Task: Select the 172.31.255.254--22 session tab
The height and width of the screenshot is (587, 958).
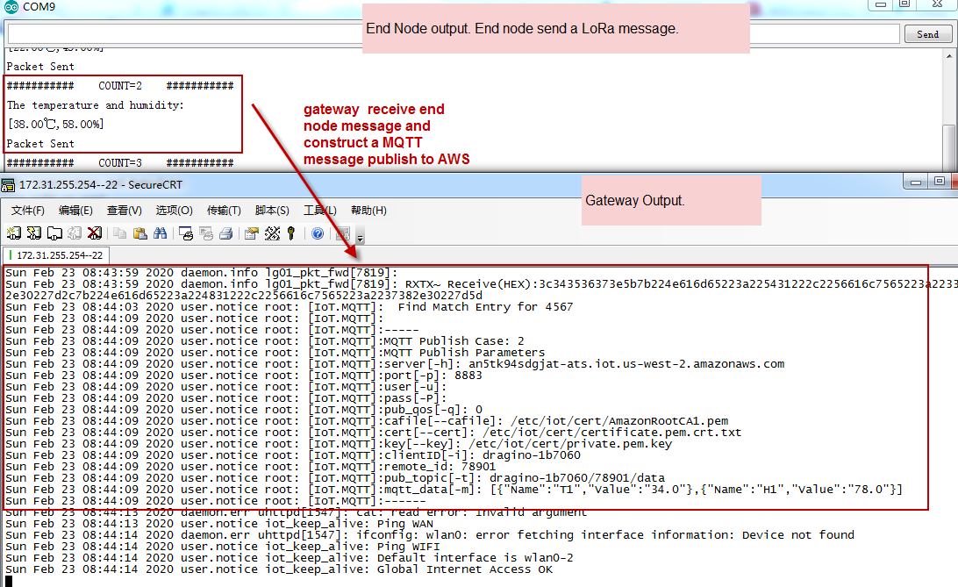Action: coord(56,255)
